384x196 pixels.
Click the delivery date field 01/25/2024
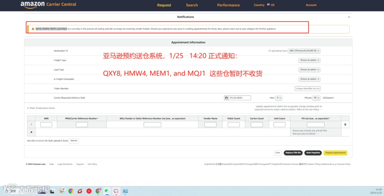tap(240, 97)
